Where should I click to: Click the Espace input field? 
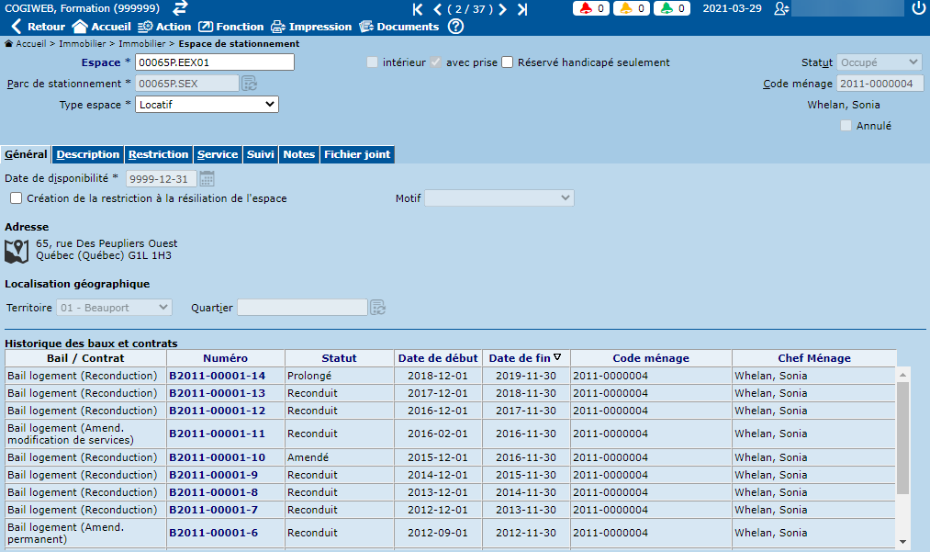(x=215, y=62)
